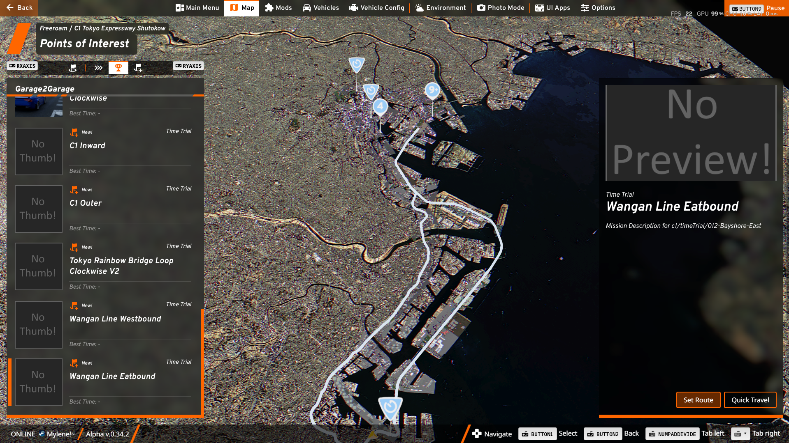The height and width of the screenshot is (443, 789).
Task: Click the GPU usage readout
Action: (x=710, y=14)
